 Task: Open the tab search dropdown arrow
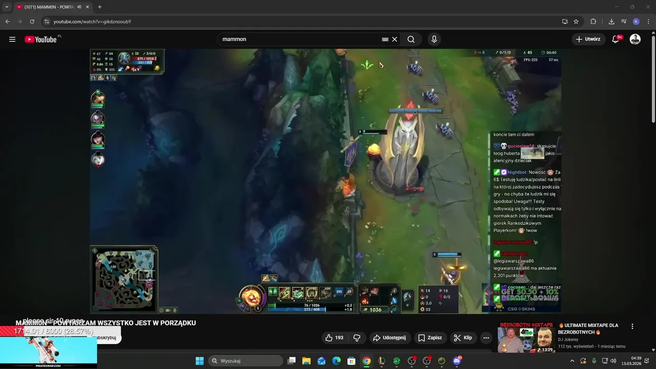tap(7, 7)
